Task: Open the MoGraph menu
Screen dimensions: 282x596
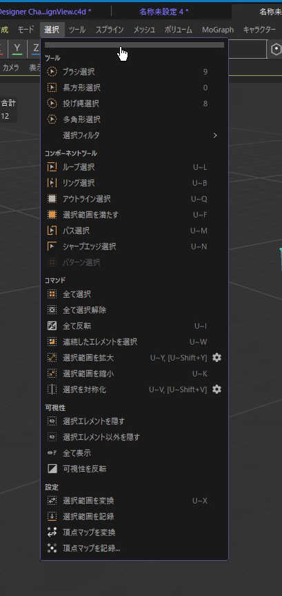Action: pyautogui.click(x=218, y=30)
